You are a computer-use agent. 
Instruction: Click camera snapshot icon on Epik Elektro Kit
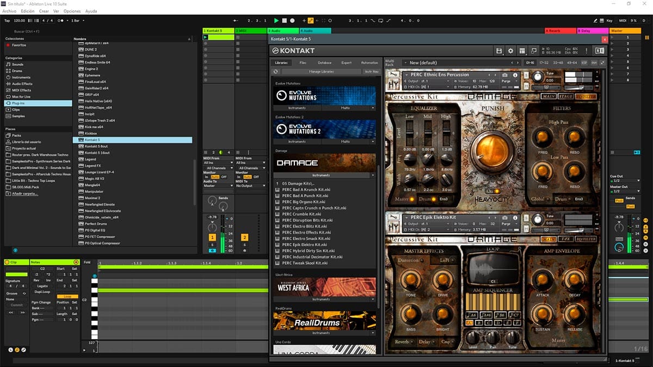click(x=505, y=217)
